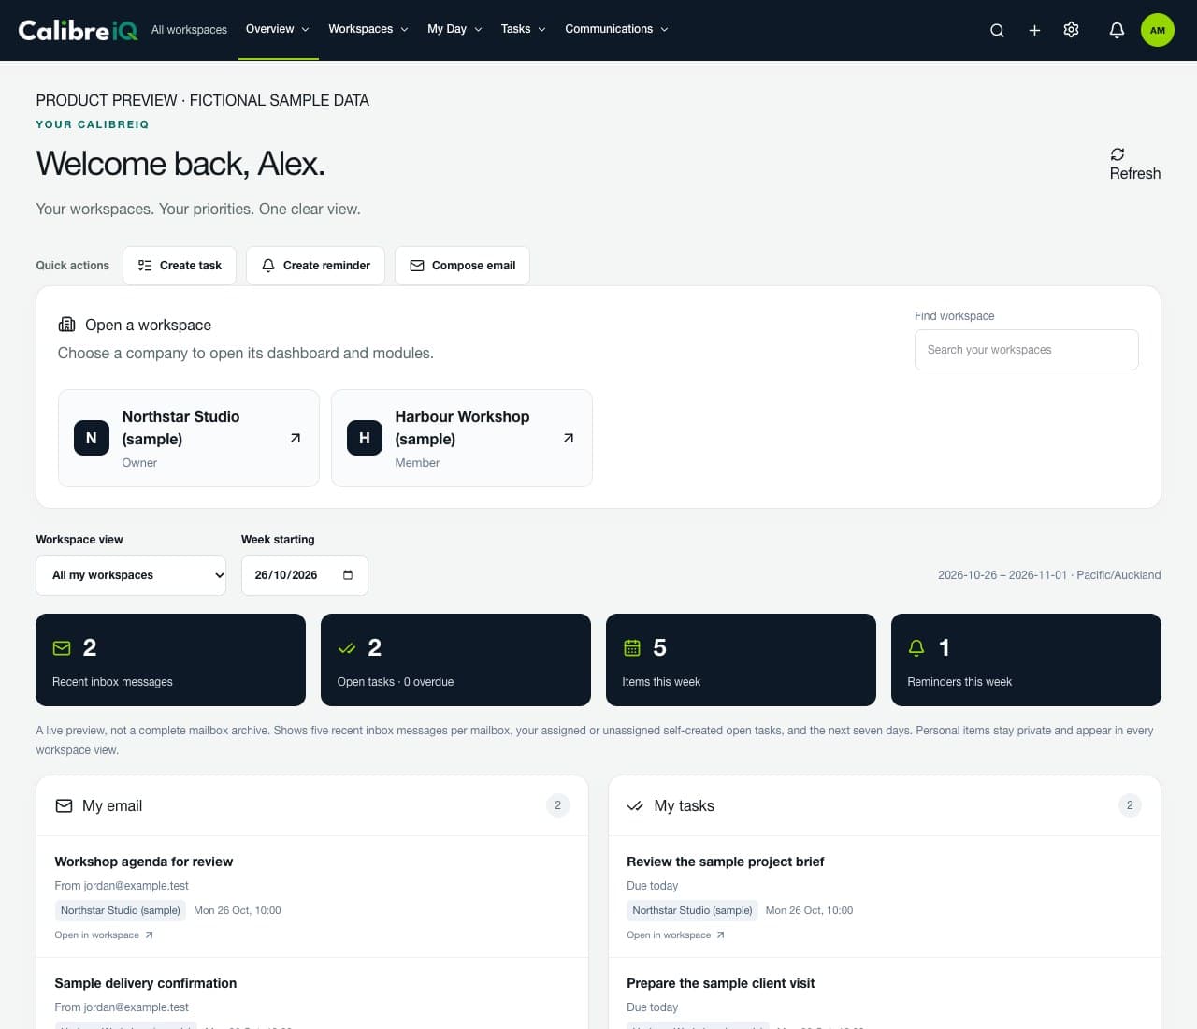1197x1029 pixels.
Task: Click the plus icon in the header
Action: click(1034, 30)
